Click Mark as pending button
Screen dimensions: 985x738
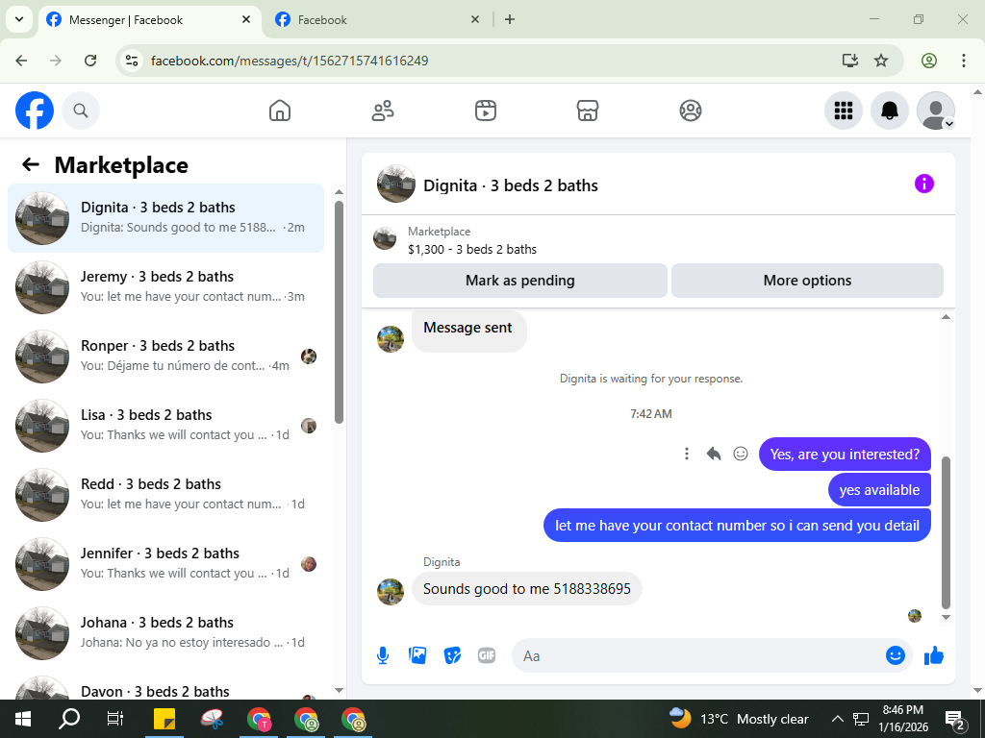click(520, 281)
